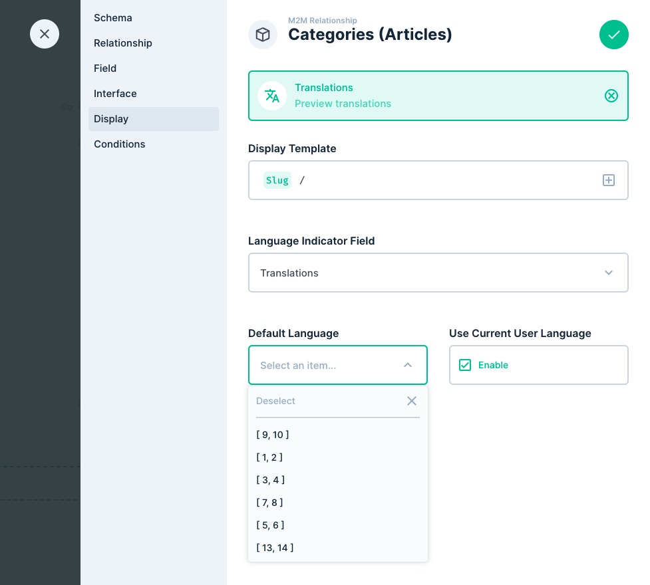Screen dimensions: 650x585
Task: Enable the Use Current User Language checkbox
Action: [464, 365]
